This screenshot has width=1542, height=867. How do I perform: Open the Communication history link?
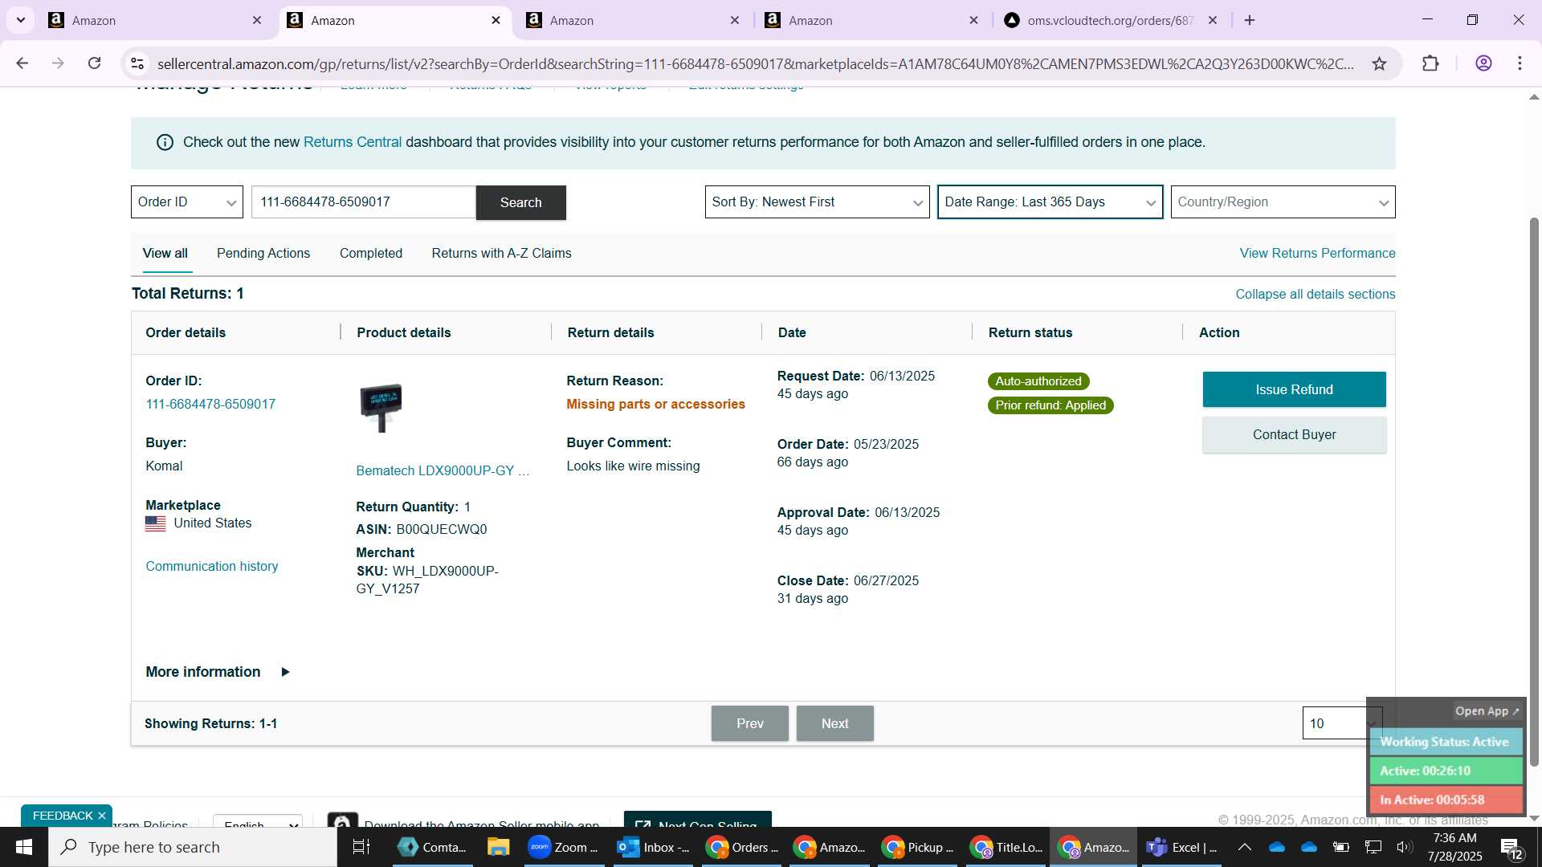click(x=212, y=566)
